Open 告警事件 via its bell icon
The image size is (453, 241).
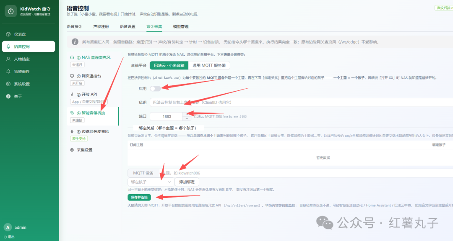click(x=8, y=72)
